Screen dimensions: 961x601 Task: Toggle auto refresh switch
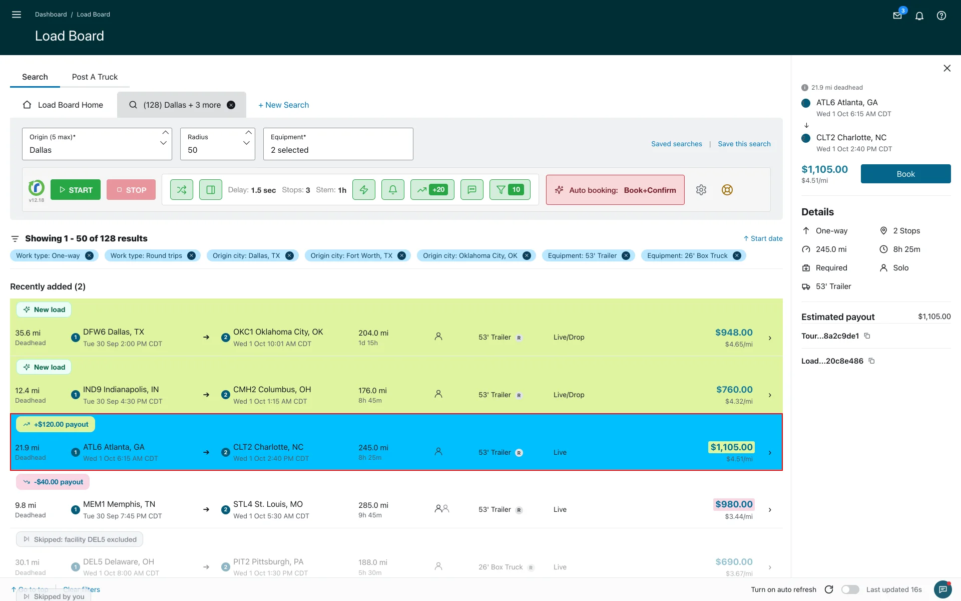coord(850,589)
